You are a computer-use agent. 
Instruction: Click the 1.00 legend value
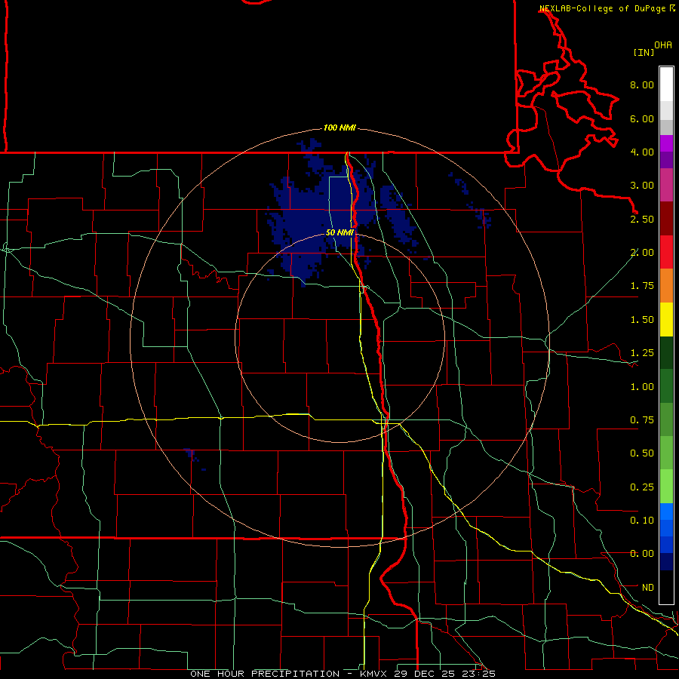pyautogui.click(x=642, y=387)
